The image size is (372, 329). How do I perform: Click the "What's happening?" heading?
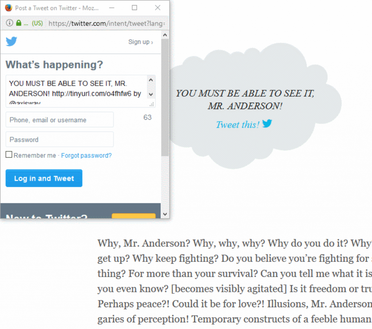pyautogui.click(x=54, y=65)
